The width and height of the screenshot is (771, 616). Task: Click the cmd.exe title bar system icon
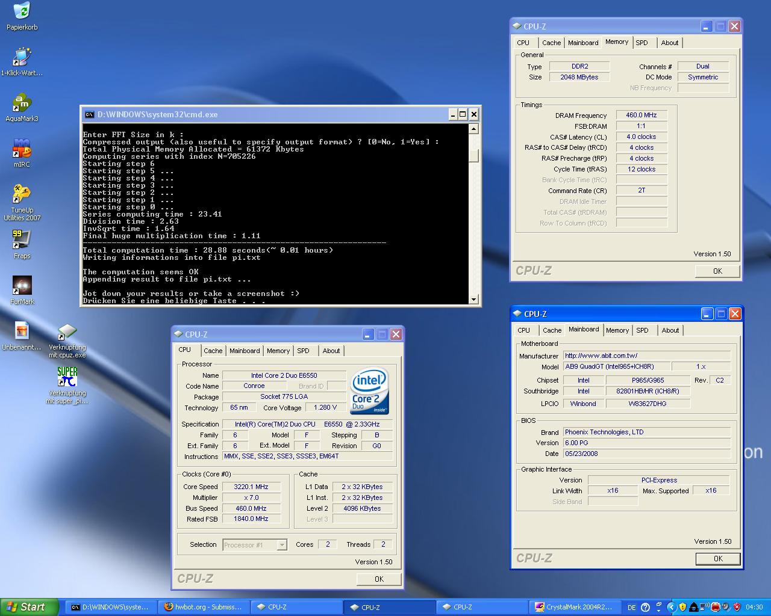(x=89, y=114)
